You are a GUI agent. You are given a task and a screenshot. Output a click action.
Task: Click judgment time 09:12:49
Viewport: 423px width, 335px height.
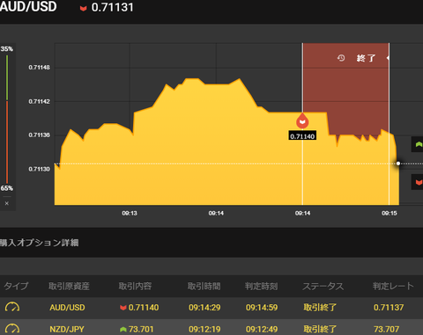coord(262,329)
